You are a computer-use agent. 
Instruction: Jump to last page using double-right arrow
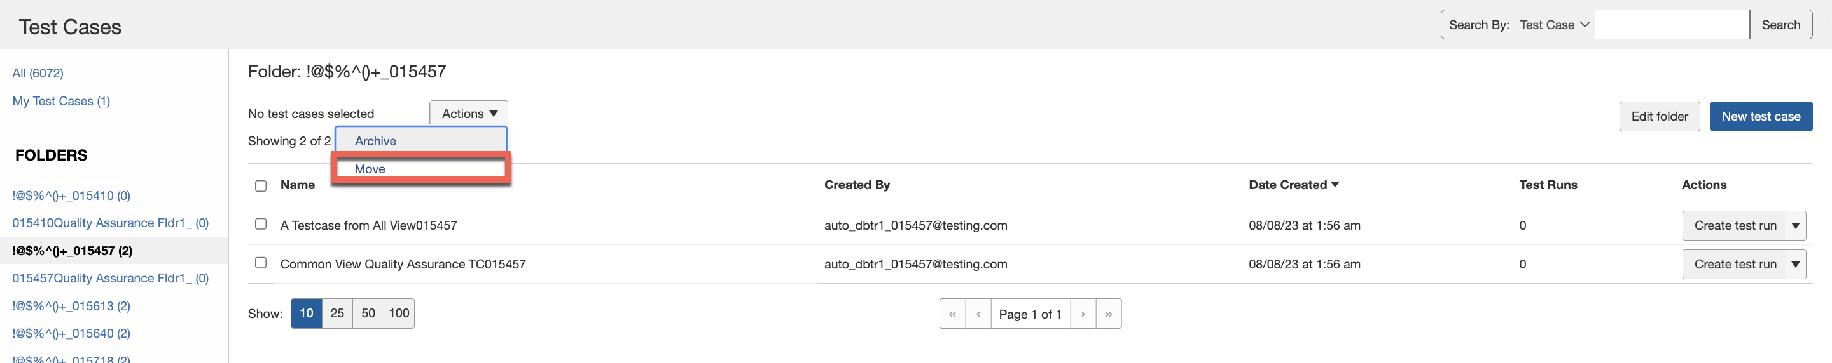point(1108,314)
